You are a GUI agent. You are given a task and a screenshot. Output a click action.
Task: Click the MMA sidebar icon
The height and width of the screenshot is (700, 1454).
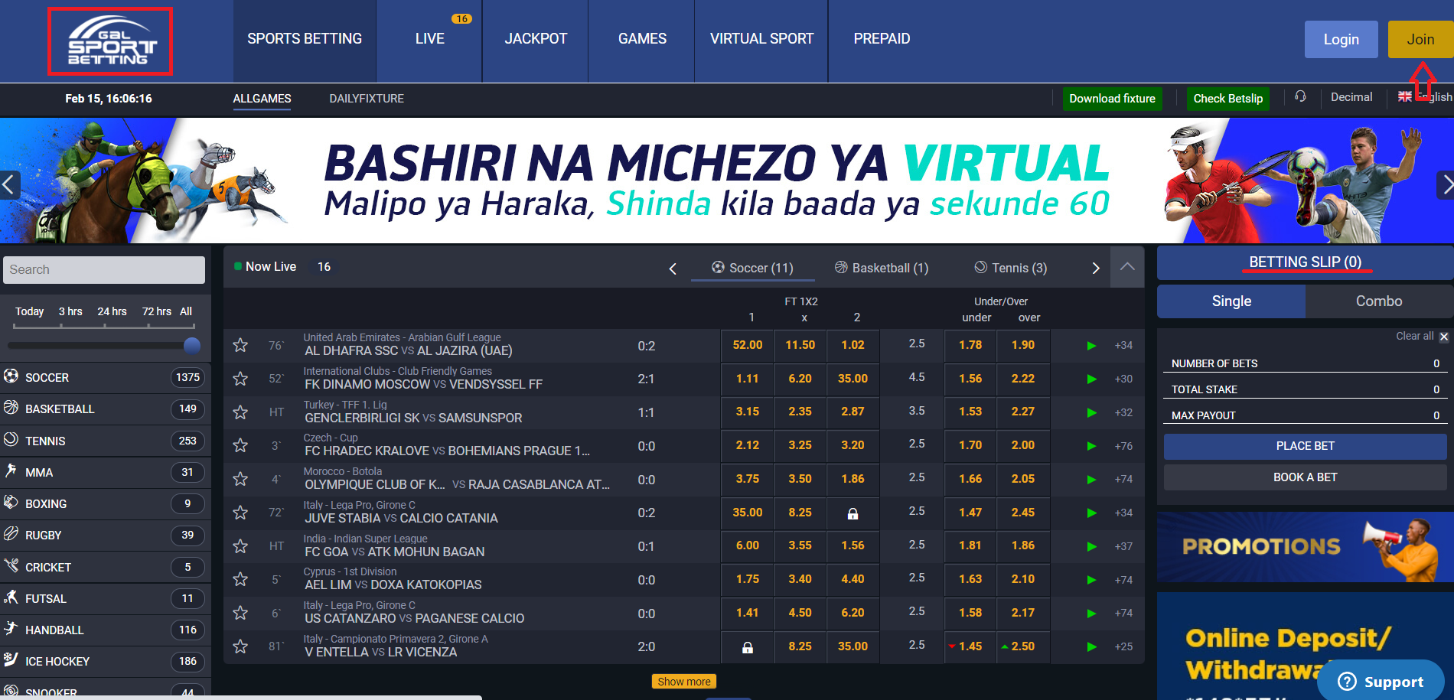[11, 470]
